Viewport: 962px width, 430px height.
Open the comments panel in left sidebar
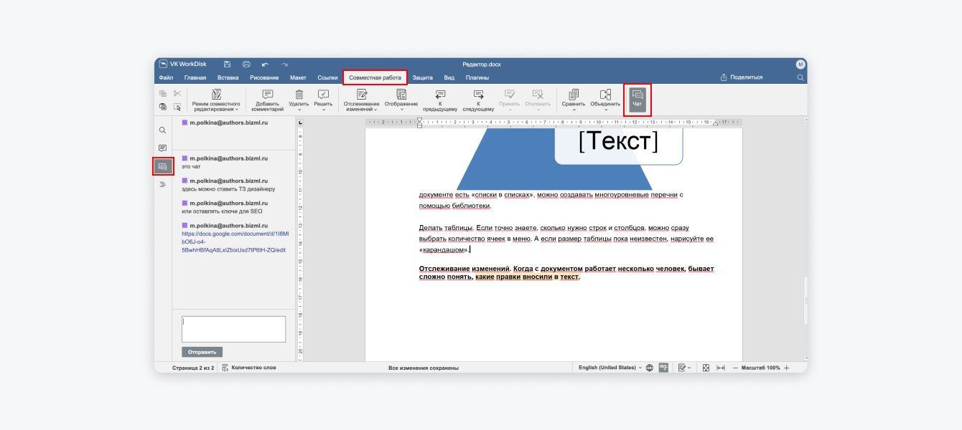pos(162,148)
